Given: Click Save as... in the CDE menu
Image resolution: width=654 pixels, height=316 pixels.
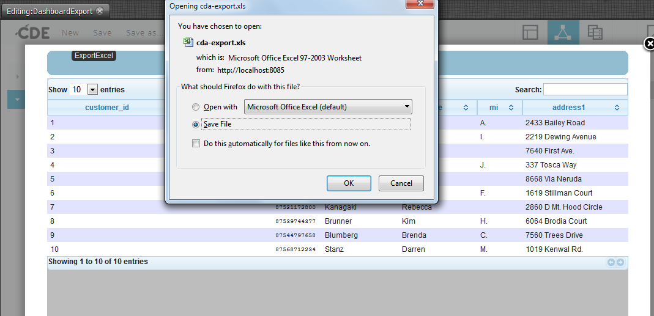Looking at the screenshot, I should coord(144,32).
